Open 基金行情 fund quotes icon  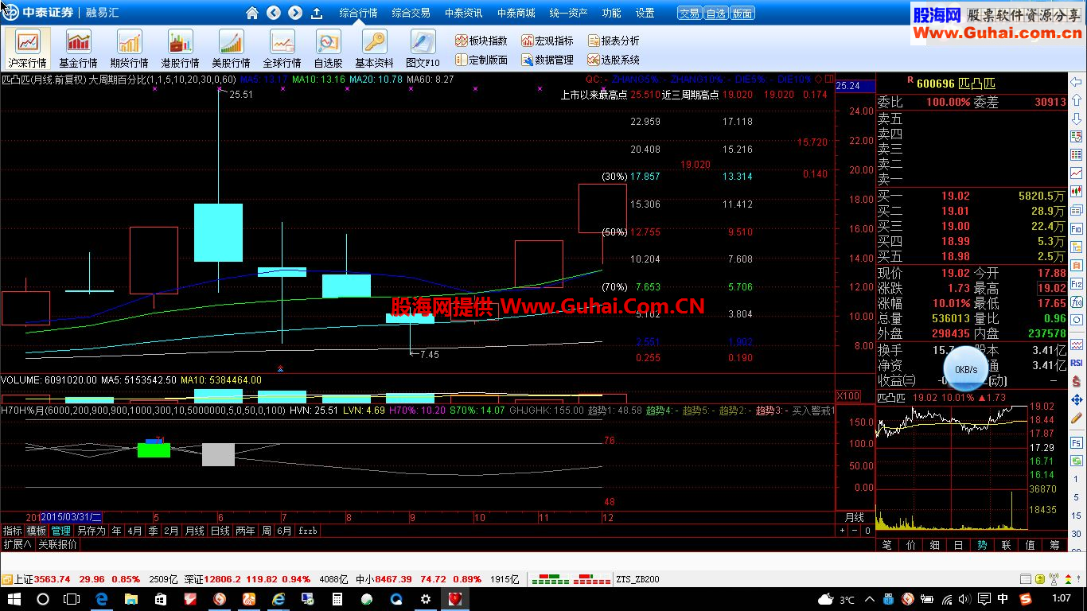pyautogui.click(x=78, y=49)
